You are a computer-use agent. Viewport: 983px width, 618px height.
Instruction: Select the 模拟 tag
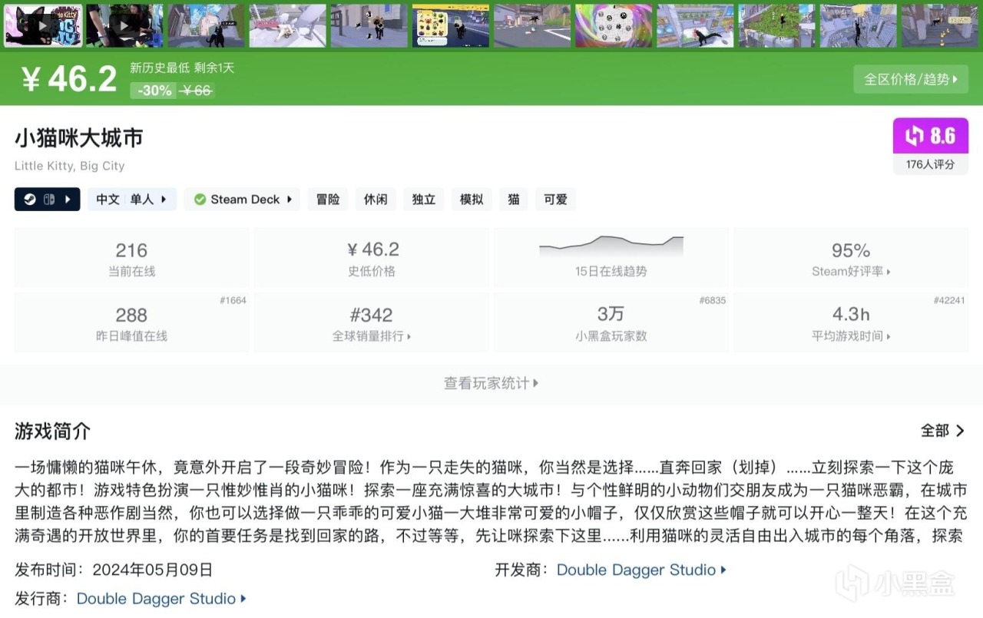pyautogui.click(x=472, y=200)
